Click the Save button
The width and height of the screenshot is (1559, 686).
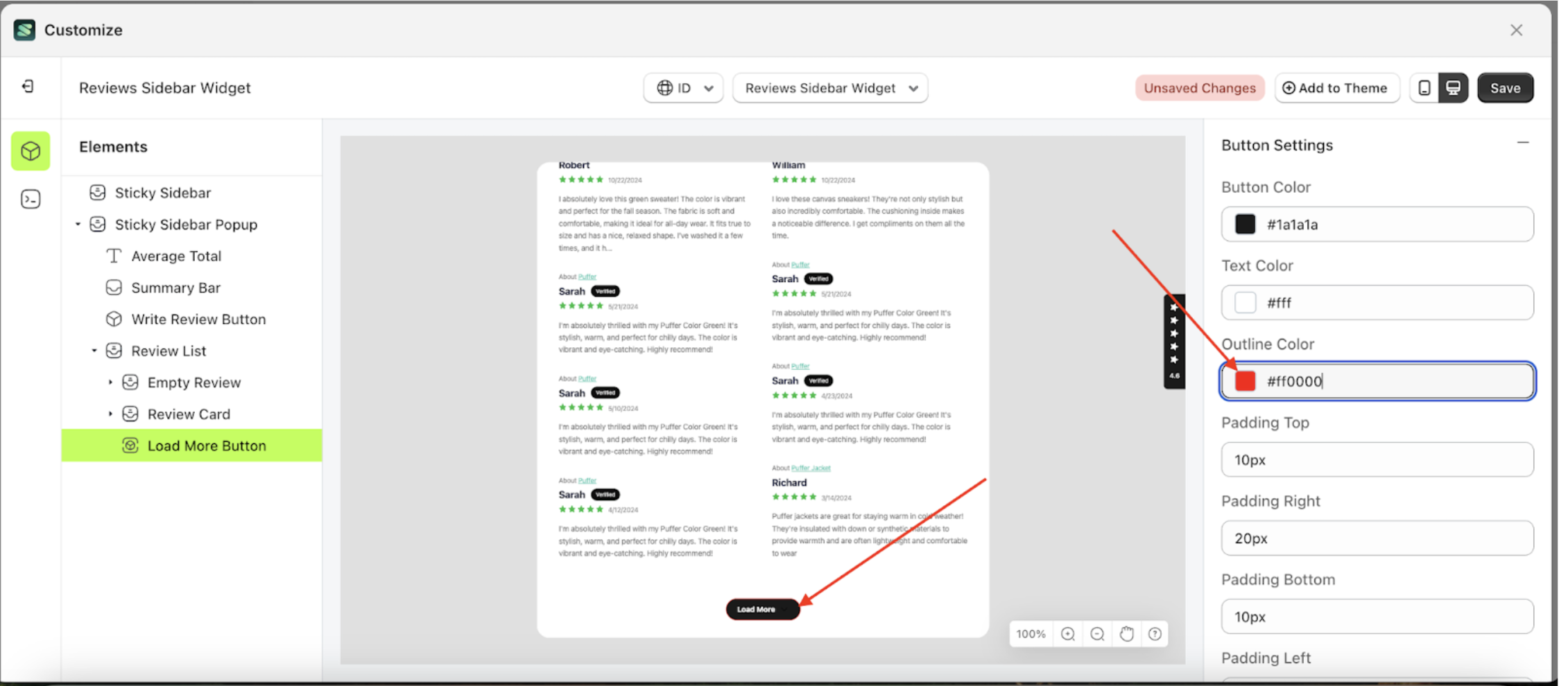tap(1505, 87)
